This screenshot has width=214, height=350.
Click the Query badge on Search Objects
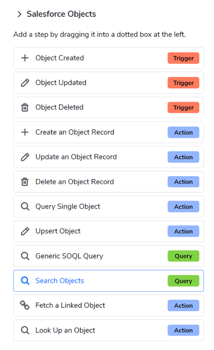click(x=184, y=281)
